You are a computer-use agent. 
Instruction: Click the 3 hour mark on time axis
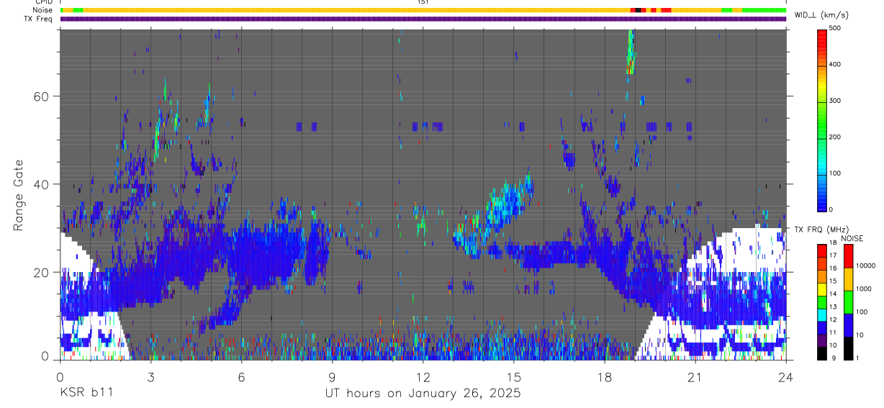point(150,376)
